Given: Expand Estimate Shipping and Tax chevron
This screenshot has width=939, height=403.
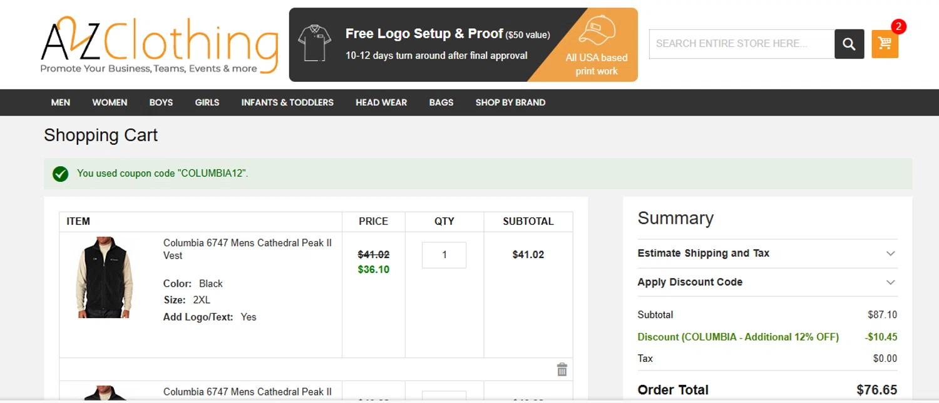Looking at the screenshot, I should 891,254.
